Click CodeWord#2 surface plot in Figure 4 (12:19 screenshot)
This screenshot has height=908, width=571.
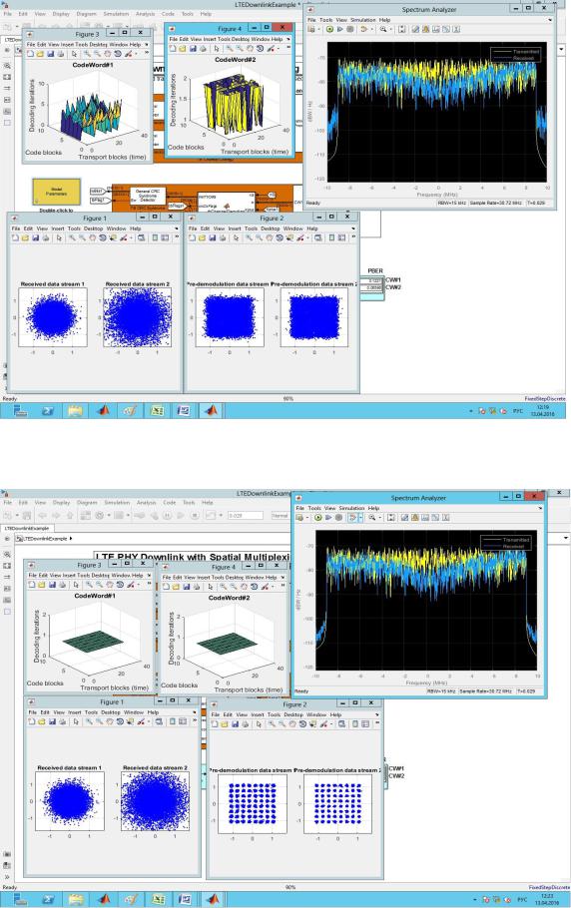pos(237,106)
